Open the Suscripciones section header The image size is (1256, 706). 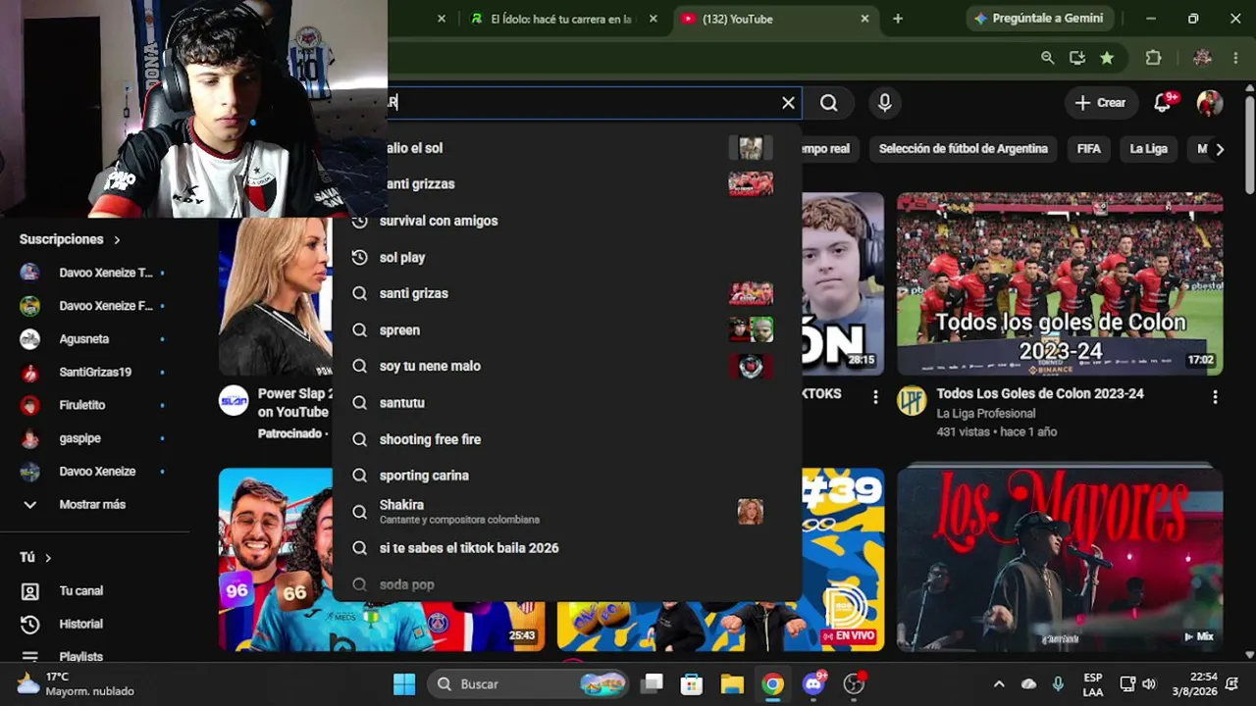click(x=70, y=239)
